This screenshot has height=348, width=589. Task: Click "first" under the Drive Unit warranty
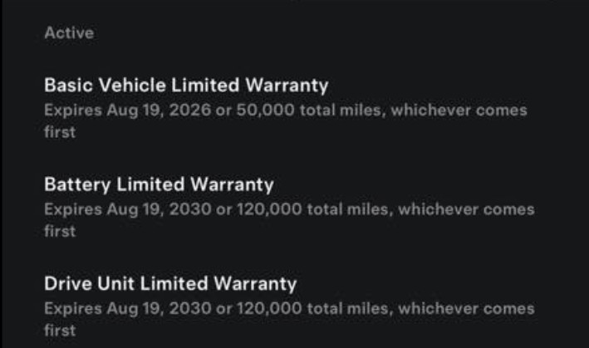(59, 331)
